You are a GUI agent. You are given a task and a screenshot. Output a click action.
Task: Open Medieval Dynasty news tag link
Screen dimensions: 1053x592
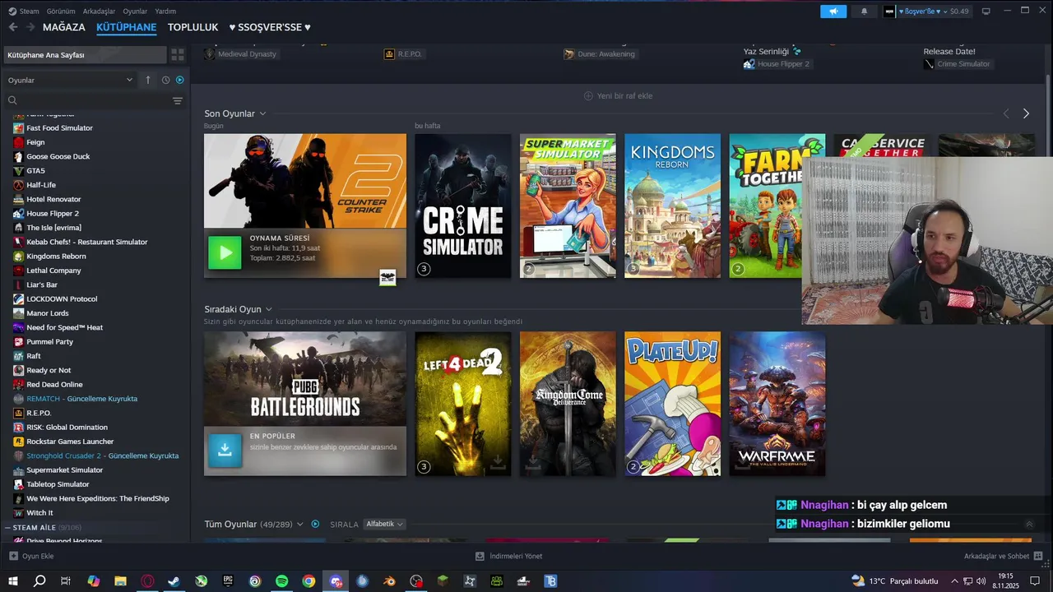pos(240,54)
